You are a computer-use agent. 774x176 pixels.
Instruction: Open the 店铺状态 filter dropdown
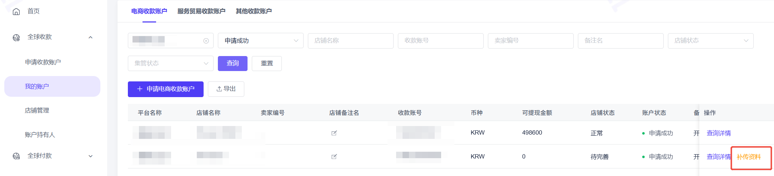point(710,41)
